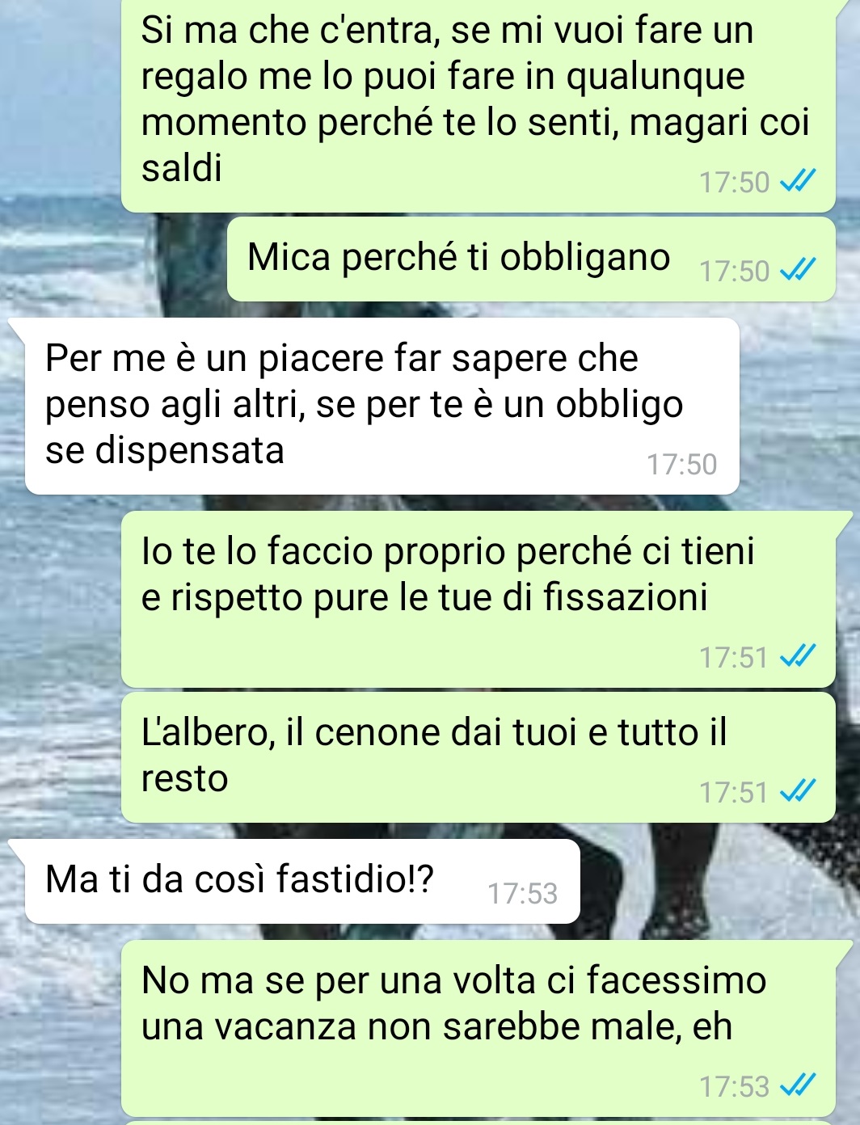Tap the 17:51 timestamp on 'fissazioni' message
860x1125 pixels.
pyautogui.click(x=734, y=658)
